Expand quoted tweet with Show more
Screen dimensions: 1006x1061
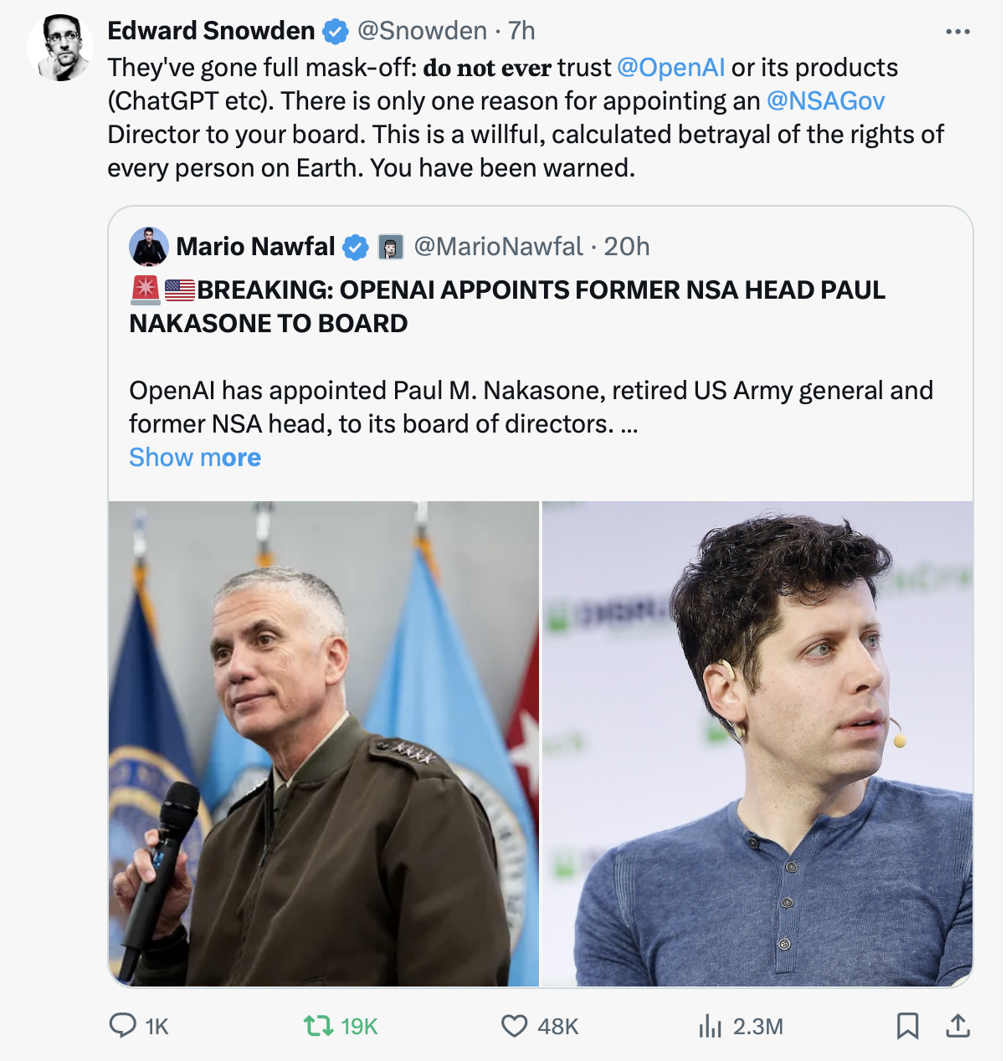point(195,458)
